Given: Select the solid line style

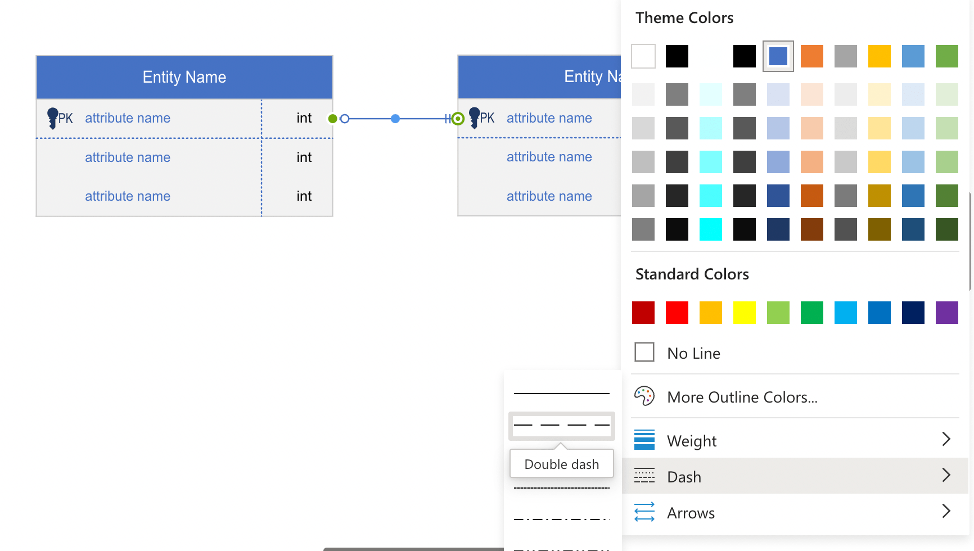Looking at the screenshot, I should (x=562, y=392).
